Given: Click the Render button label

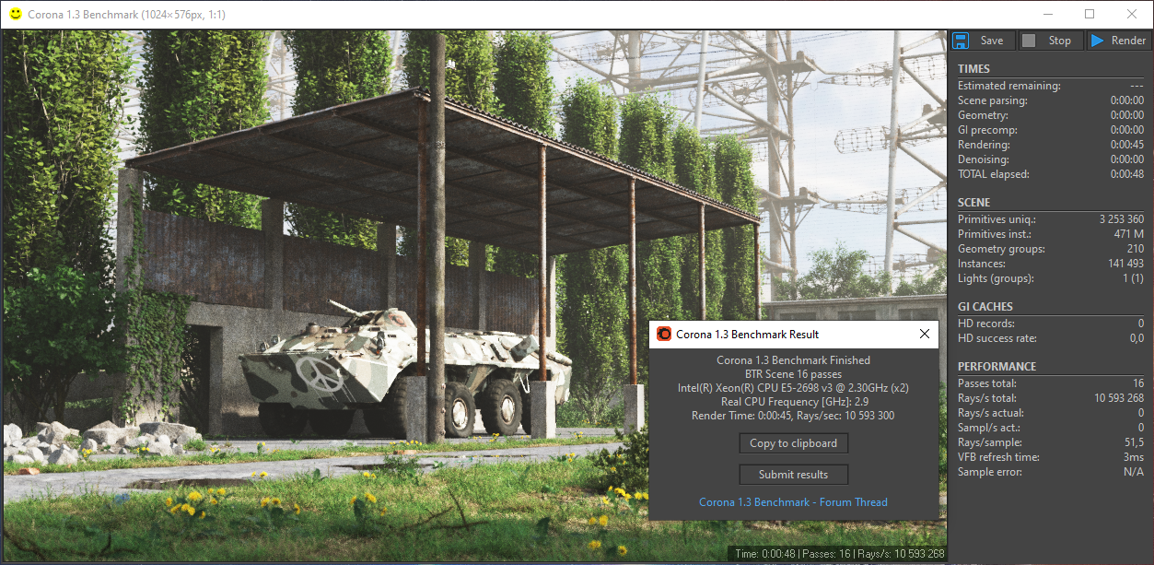Looking at the screenshot, I should click(1129, 41).
